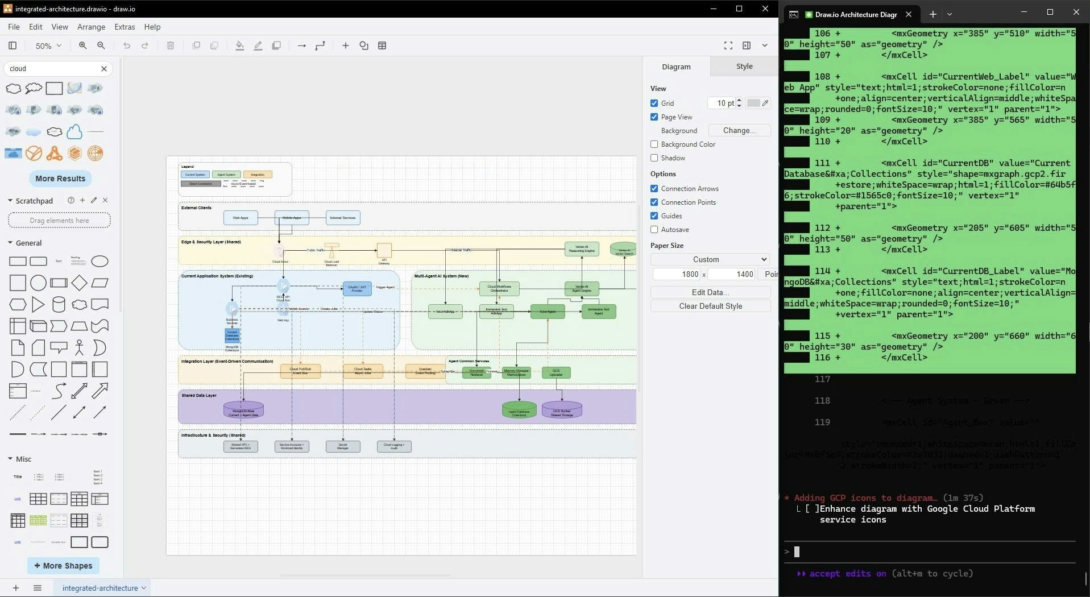Pick the grid color swatch
This screenshot has width=1090, height=597.
coord(753,103)
